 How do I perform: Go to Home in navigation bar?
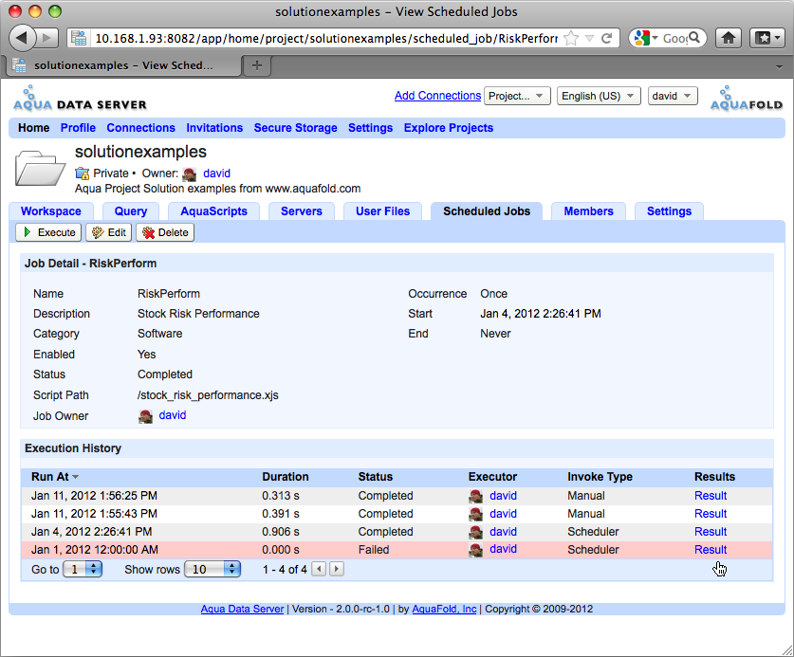click(x=34, y=128)
